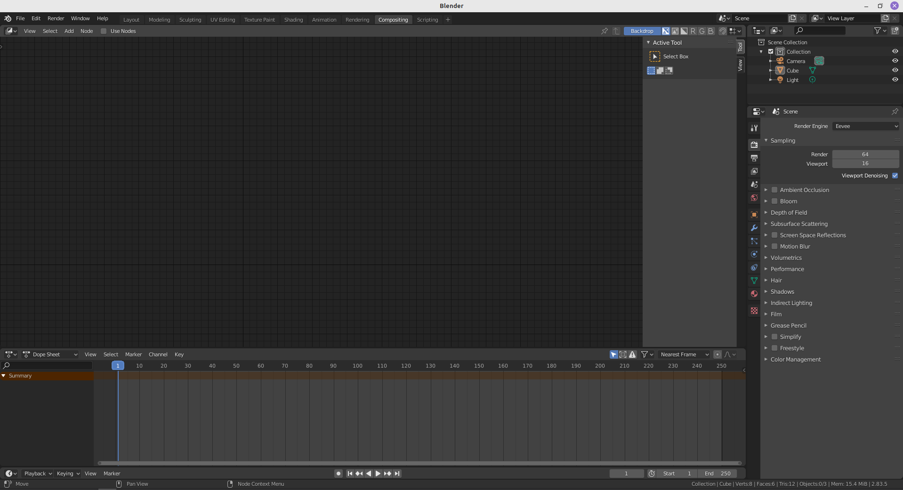
Task: Open the Render Engine dropdown
Action: tap(866, 126)
